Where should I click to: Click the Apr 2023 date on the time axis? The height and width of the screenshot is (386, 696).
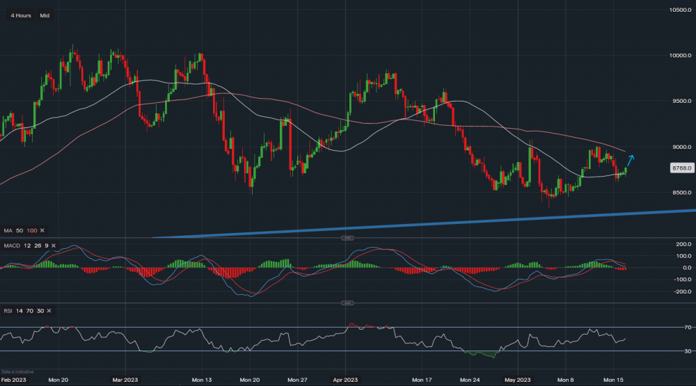pos(345,380)
